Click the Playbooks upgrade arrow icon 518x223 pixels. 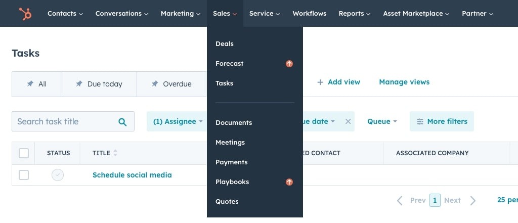coord(289,182)
